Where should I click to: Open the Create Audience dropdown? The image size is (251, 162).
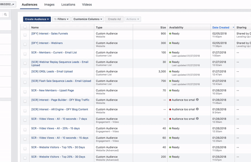pos(37,19)
